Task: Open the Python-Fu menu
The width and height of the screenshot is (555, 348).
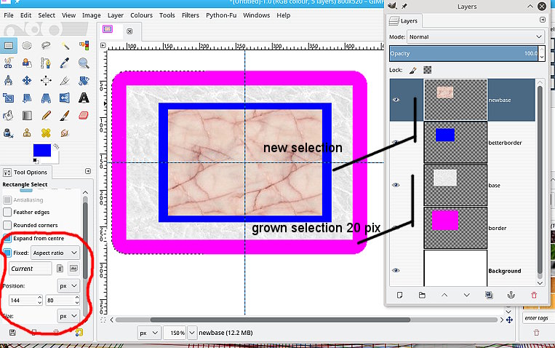Action: (x=221, y=15)
